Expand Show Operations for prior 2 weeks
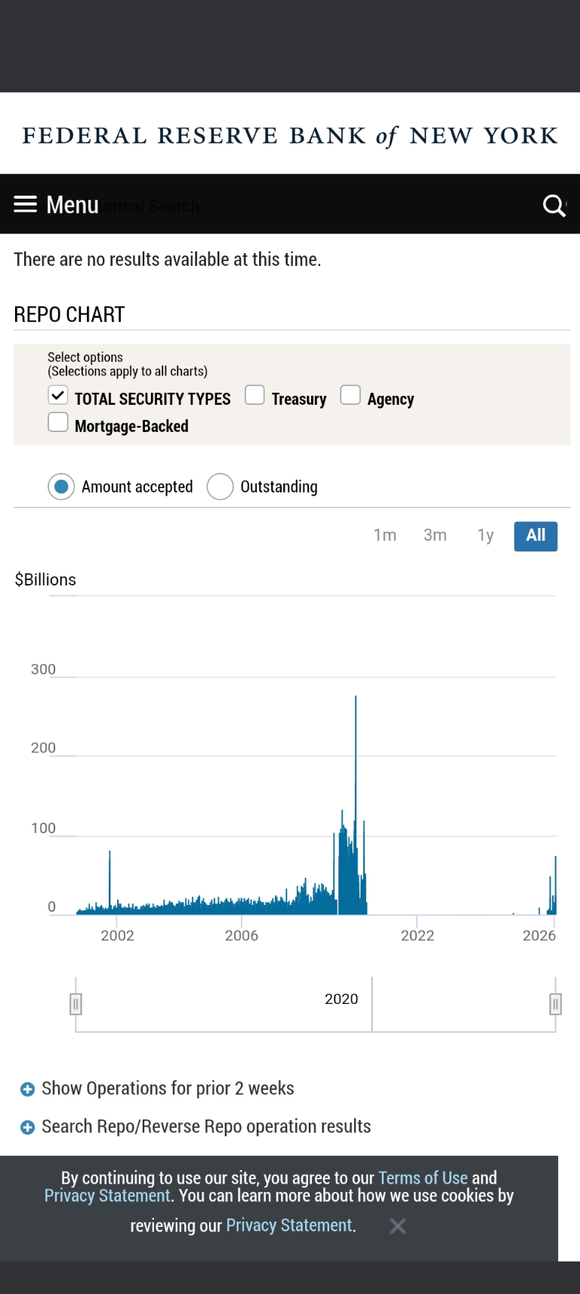Viewport: 580px width, 1294px height. (x=168, y=1089)
